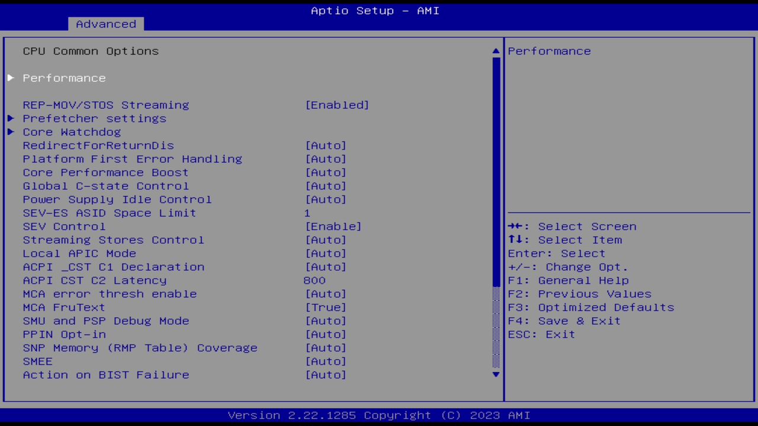Change Action on BIST Failure value
The image size is (758, 426).
pyautogui.click(x=326, y=375)
